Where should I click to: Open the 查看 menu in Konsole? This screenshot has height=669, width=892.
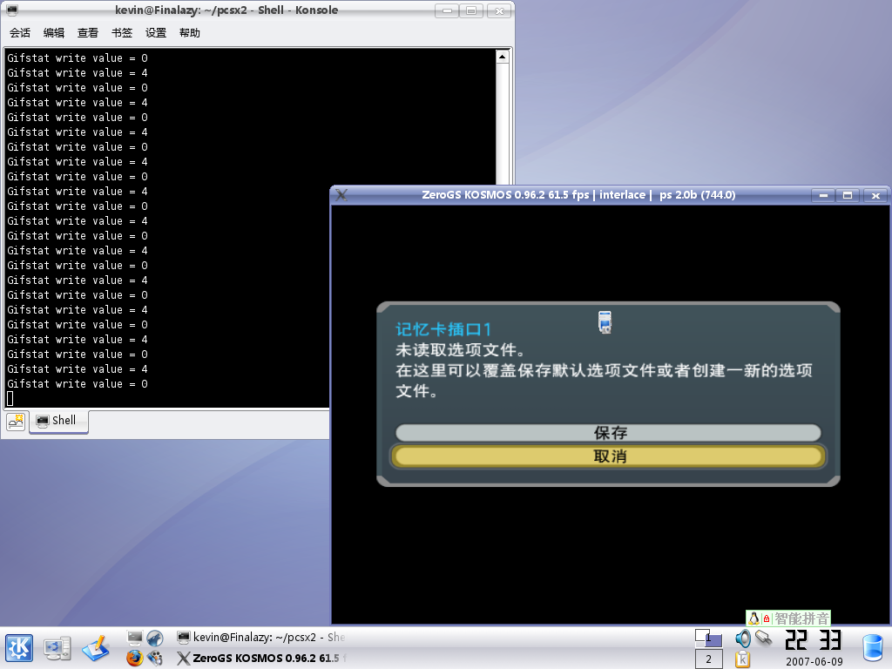(88, 33)
